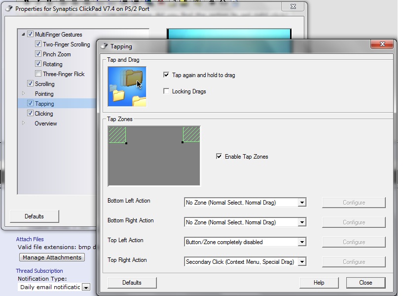Screen dimensions: 404x296
Task: Select the top-left hatched tap zone
Action: point(117,134)
